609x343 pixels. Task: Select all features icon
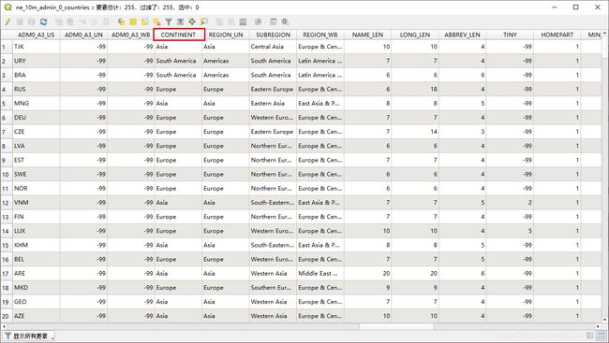[x=133, y=22]
